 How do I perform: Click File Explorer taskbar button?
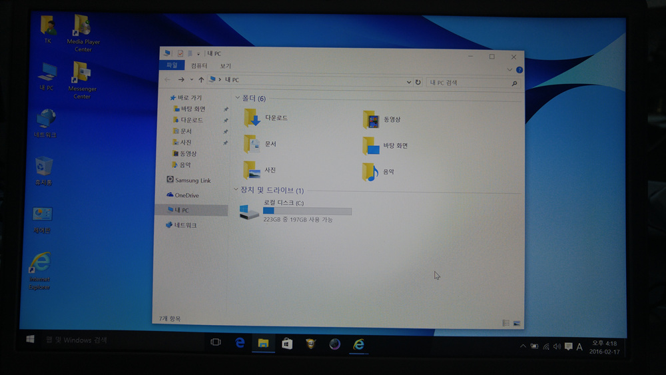pos(263,343)
